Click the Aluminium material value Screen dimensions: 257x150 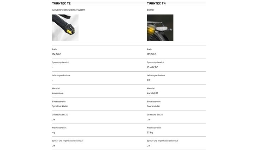click(58, 93)
